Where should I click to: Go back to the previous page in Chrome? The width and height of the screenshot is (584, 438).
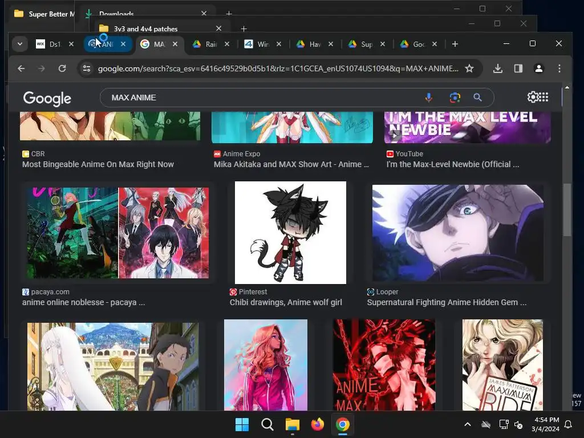point(21,68)
